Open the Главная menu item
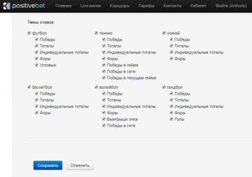Screen dimensions: 252x177 coord(63,6)
